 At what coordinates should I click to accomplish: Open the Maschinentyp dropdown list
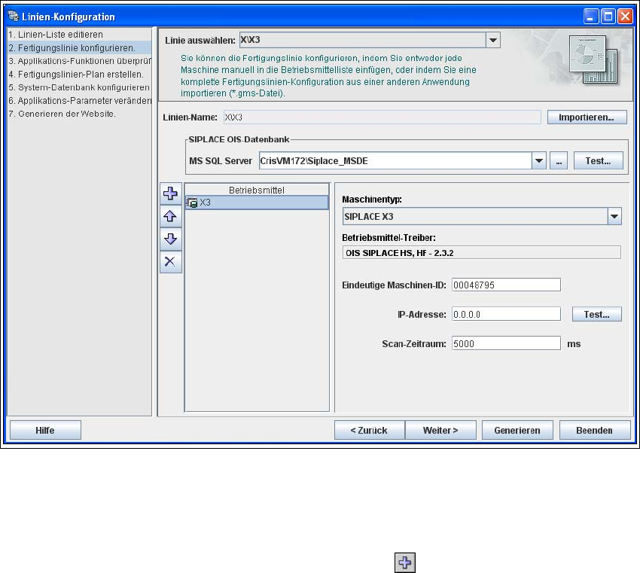(614, 217)
